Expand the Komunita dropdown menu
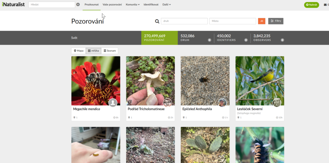 coord(132,5)
